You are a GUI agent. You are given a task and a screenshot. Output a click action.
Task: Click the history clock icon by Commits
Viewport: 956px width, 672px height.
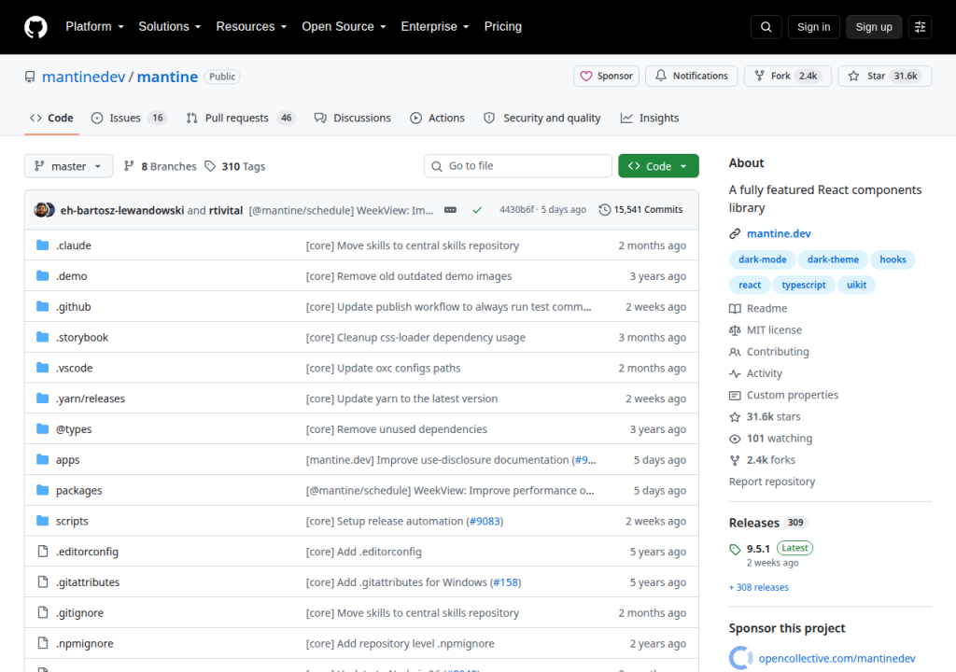[x=604, y=210]
